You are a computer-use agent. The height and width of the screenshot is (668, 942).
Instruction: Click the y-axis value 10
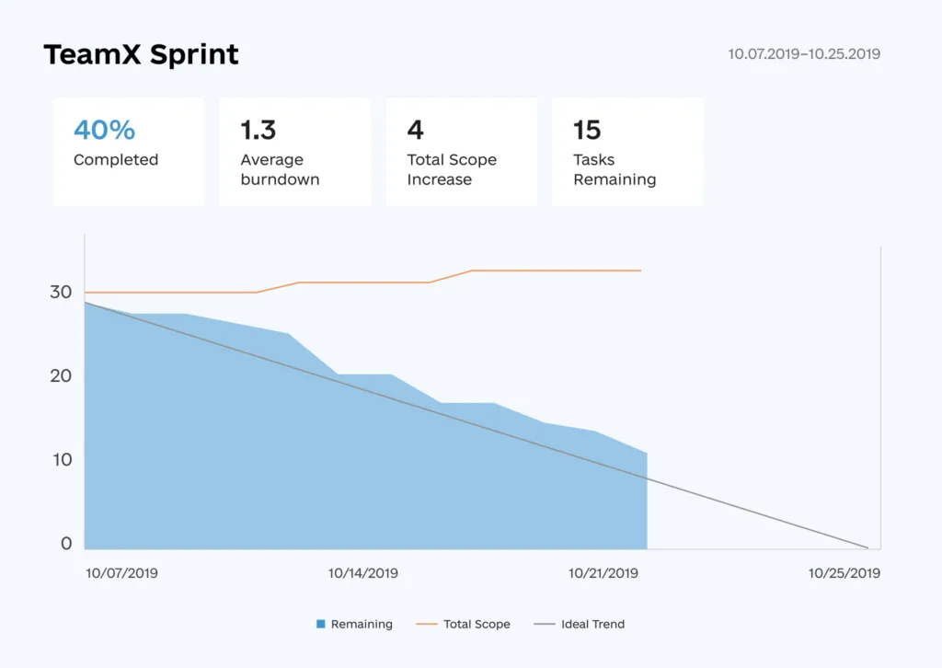click(62, 460)
